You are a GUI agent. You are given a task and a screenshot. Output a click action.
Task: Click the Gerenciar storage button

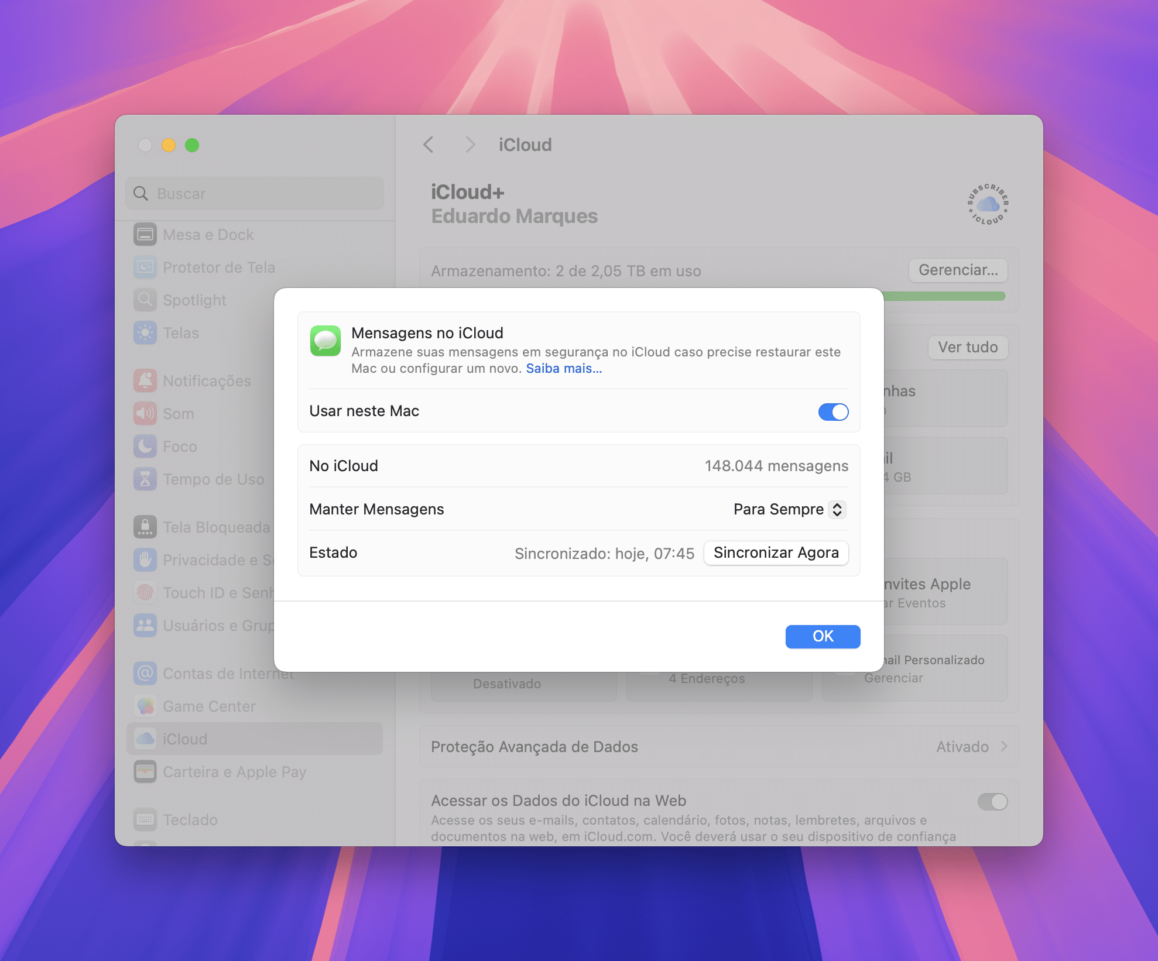[958, 270]
